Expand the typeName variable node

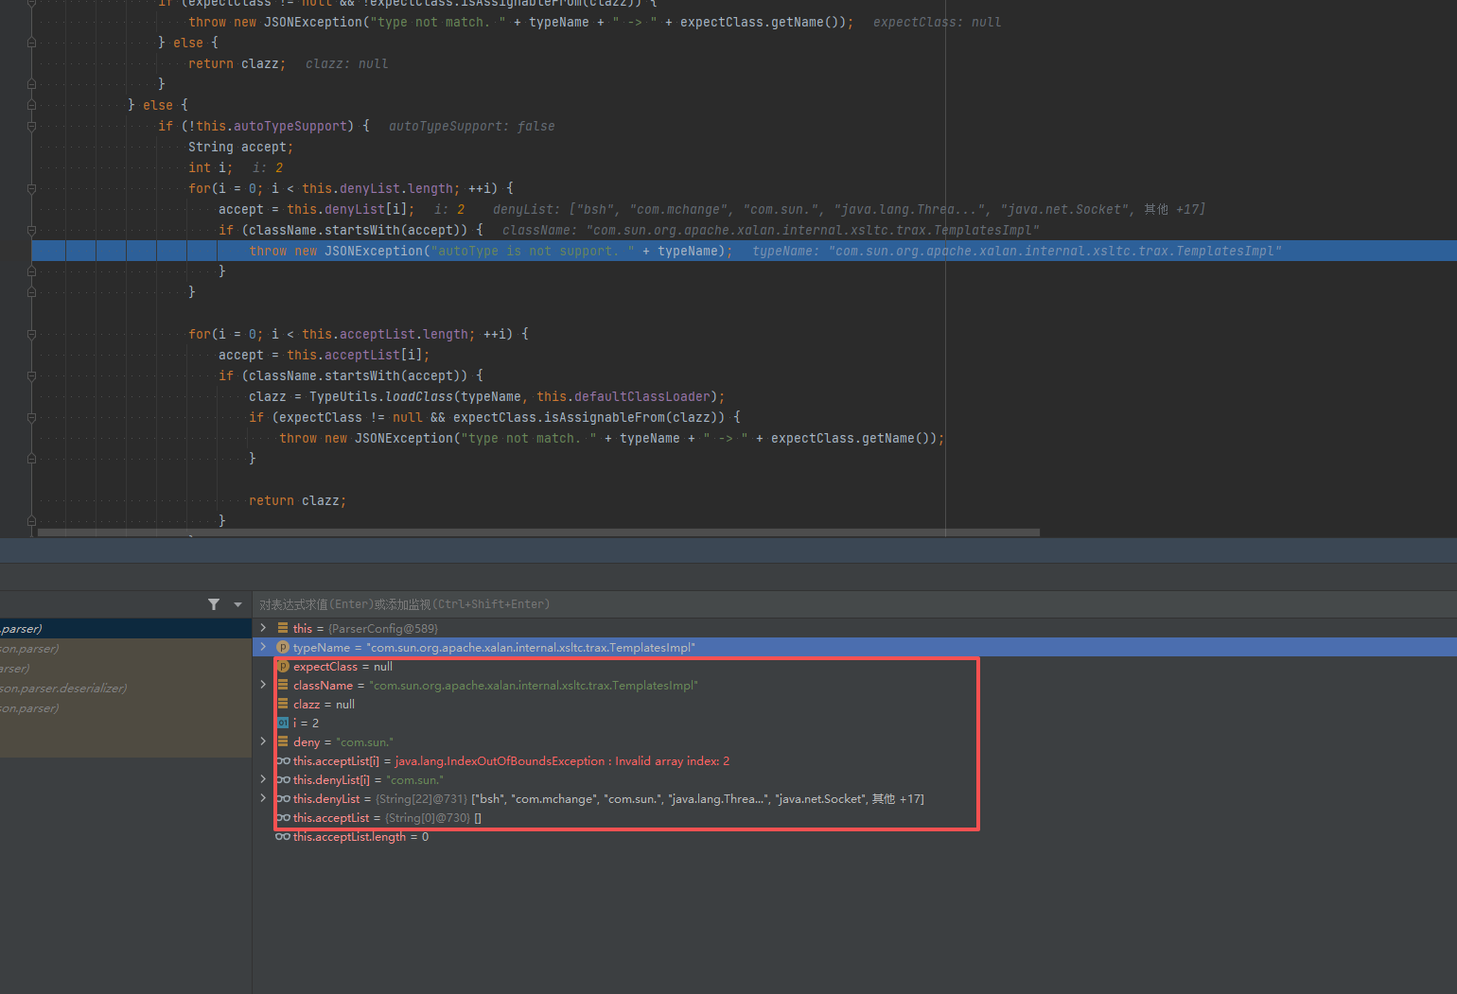click(x=263, y=647)
